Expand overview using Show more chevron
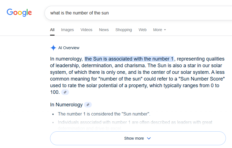Screen dimensions: 232x148 pyautogui.click(x=149, y=138)
